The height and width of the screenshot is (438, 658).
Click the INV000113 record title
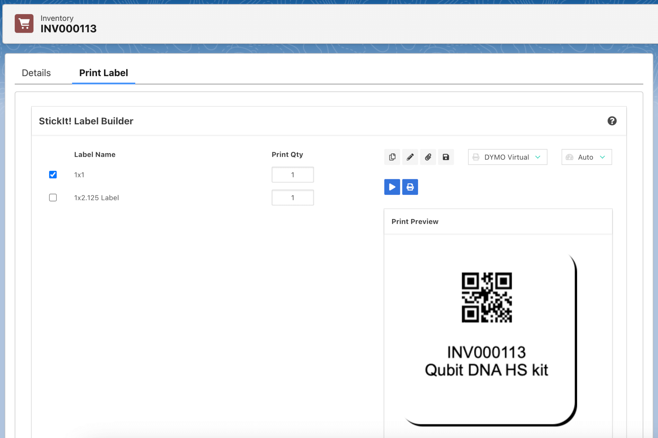[x=68, y=29]
